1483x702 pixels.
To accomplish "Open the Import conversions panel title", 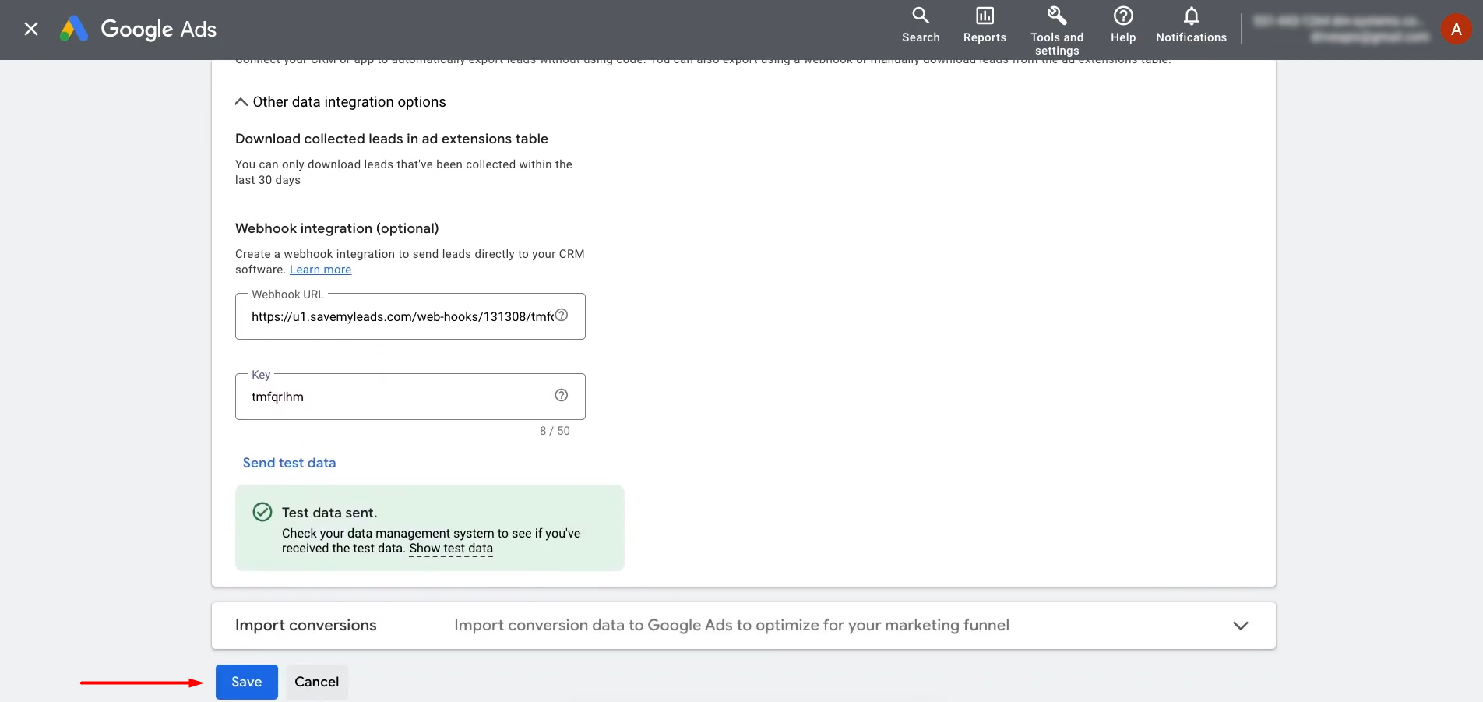I will [x=305, y=626].
